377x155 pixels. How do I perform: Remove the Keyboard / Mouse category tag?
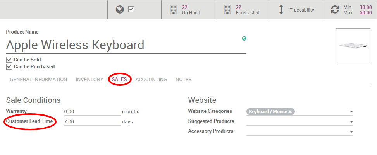click(290, 112)
